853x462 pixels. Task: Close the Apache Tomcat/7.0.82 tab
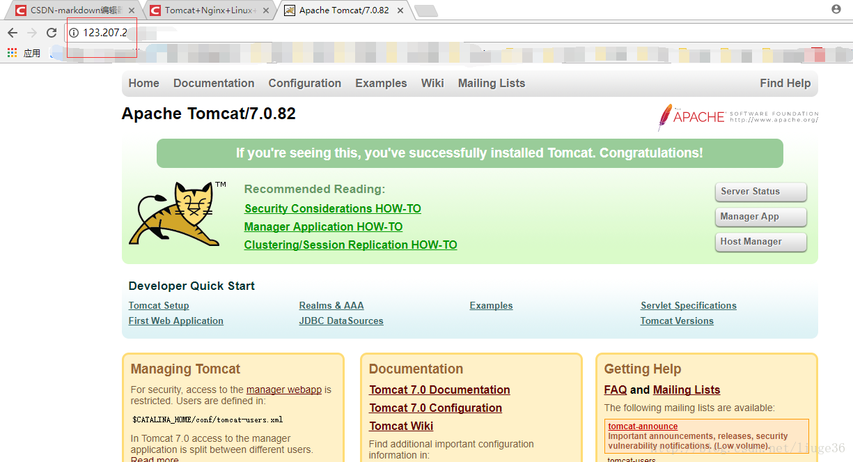point(400,10)
